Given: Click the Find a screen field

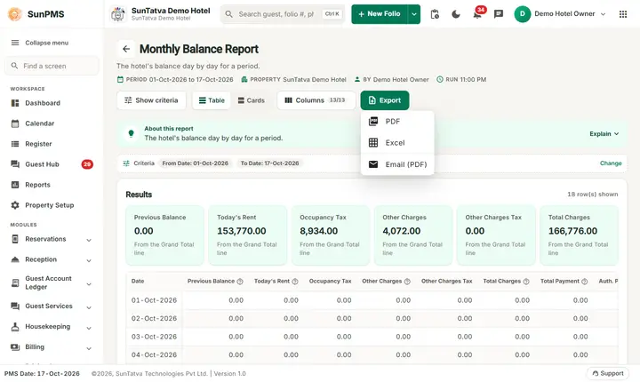Looking at the screenshot, I should click(52, 66).
